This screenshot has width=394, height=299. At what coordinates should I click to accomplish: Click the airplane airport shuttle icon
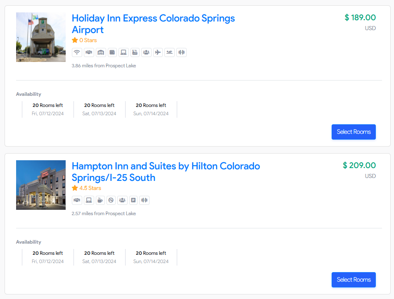tap(158, 52)
